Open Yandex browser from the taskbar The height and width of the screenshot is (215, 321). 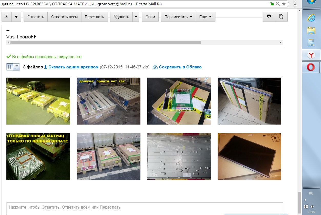click(311, 55)
